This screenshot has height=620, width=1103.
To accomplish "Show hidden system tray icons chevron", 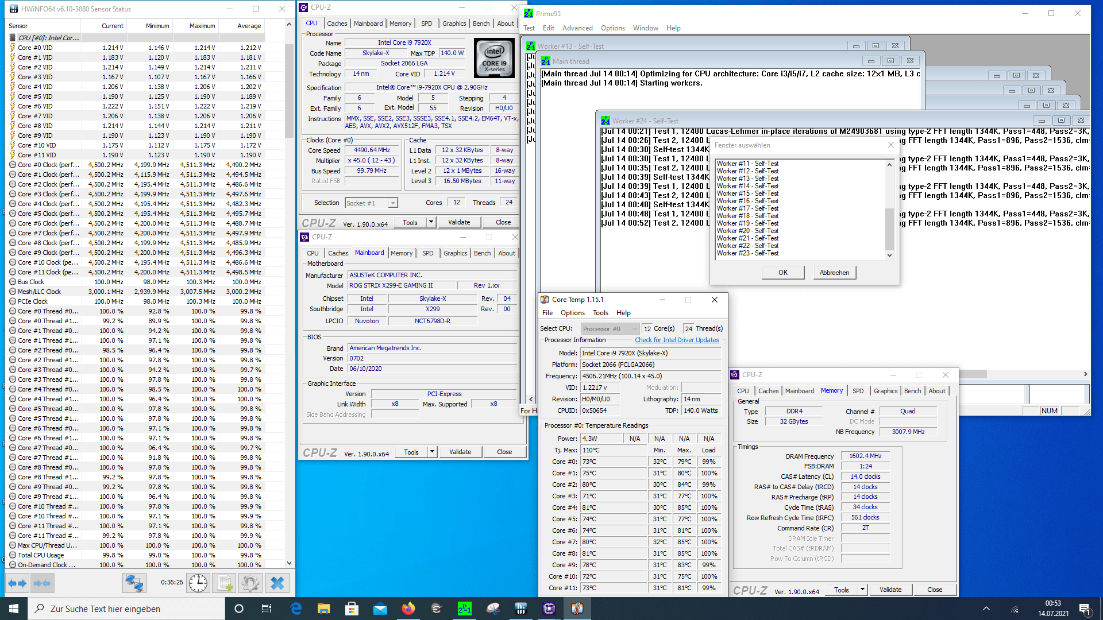I will [x=986, y=609].
